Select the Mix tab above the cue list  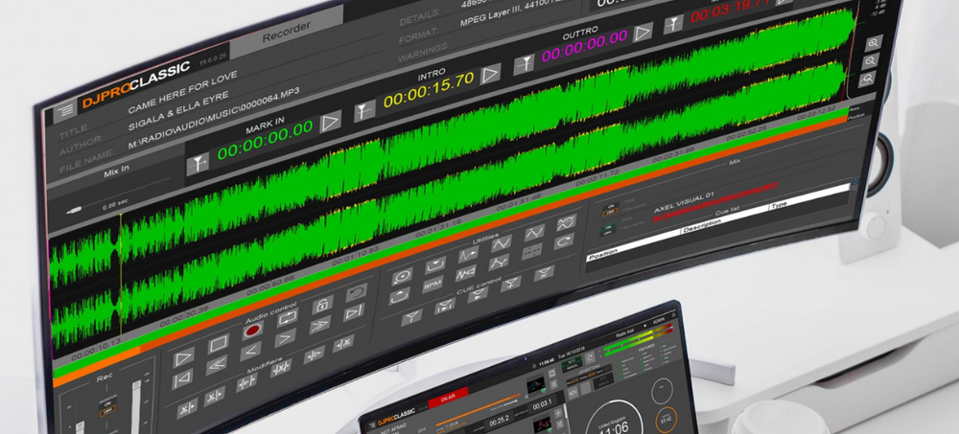click(x=734, y=163)
